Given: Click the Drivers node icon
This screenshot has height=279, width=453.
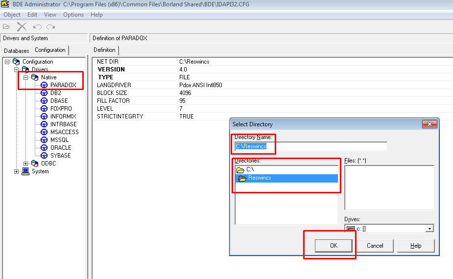Looking at the screenshot, I should click(25, 69).
